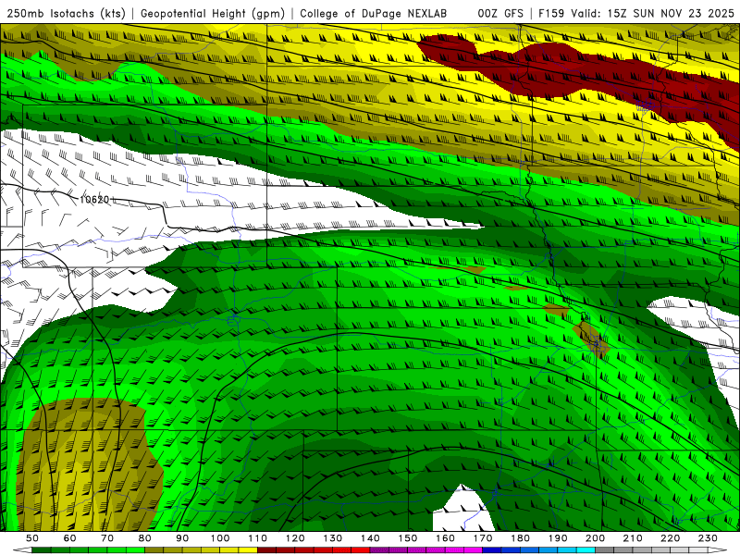
Task: Select the 100 value on the legend
Action: pos(220,538)
